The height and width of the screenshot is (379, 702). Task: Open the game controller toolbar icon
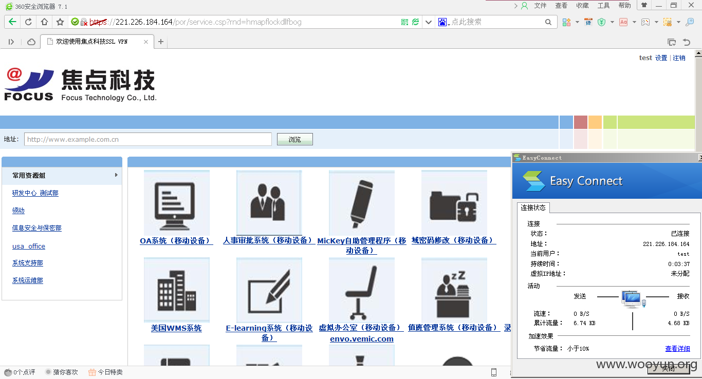point(645,22)
